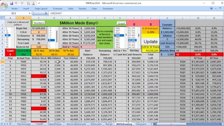Viewport: 224px width, 126px height.
Task: Select the Monthly Wdw $3,500 example cell
Action: click(x=167, y=55)
